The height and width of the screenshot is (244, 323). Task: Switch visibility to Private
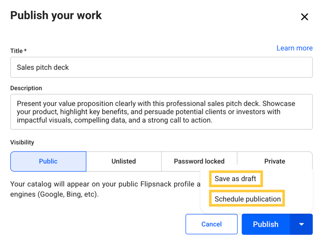tap(275, 161)
